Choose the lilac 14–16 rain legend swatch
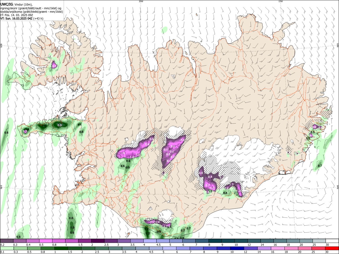This screenshot has height=254, width=339. tap(264, 248)
